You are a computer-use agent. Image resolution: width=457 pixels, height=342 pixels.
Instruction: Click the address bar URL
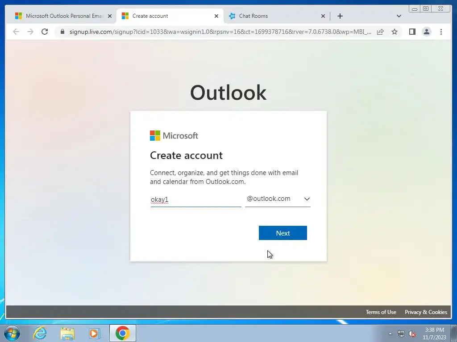point(220,32)
